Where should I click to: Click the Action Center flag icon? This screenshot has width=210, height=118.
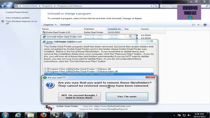(x=179, y=115)
